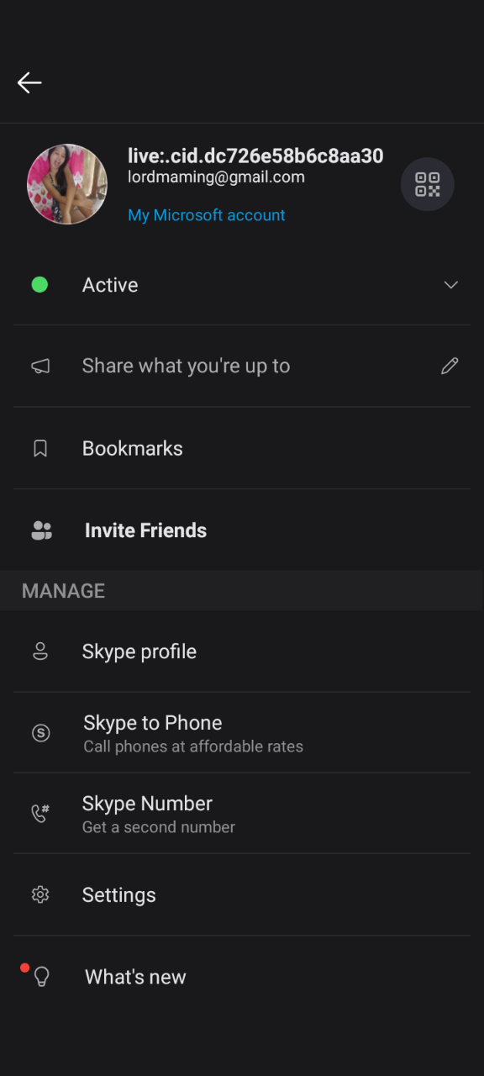Open the Skype Number menu entry

tap(242, 814)
